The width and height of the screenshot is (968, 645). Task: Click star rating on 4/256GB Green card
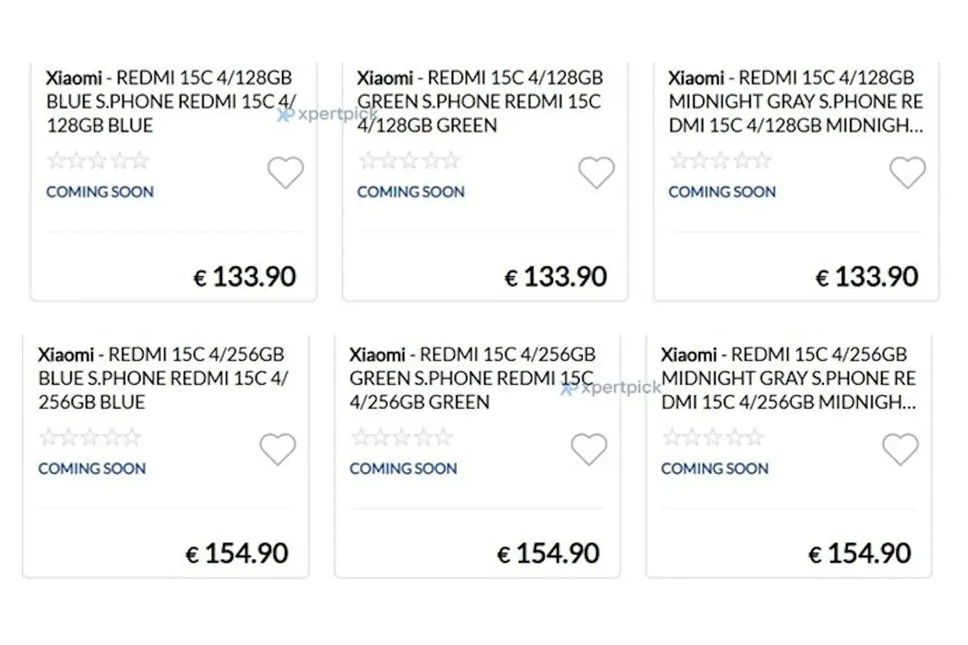click(401, 437)
